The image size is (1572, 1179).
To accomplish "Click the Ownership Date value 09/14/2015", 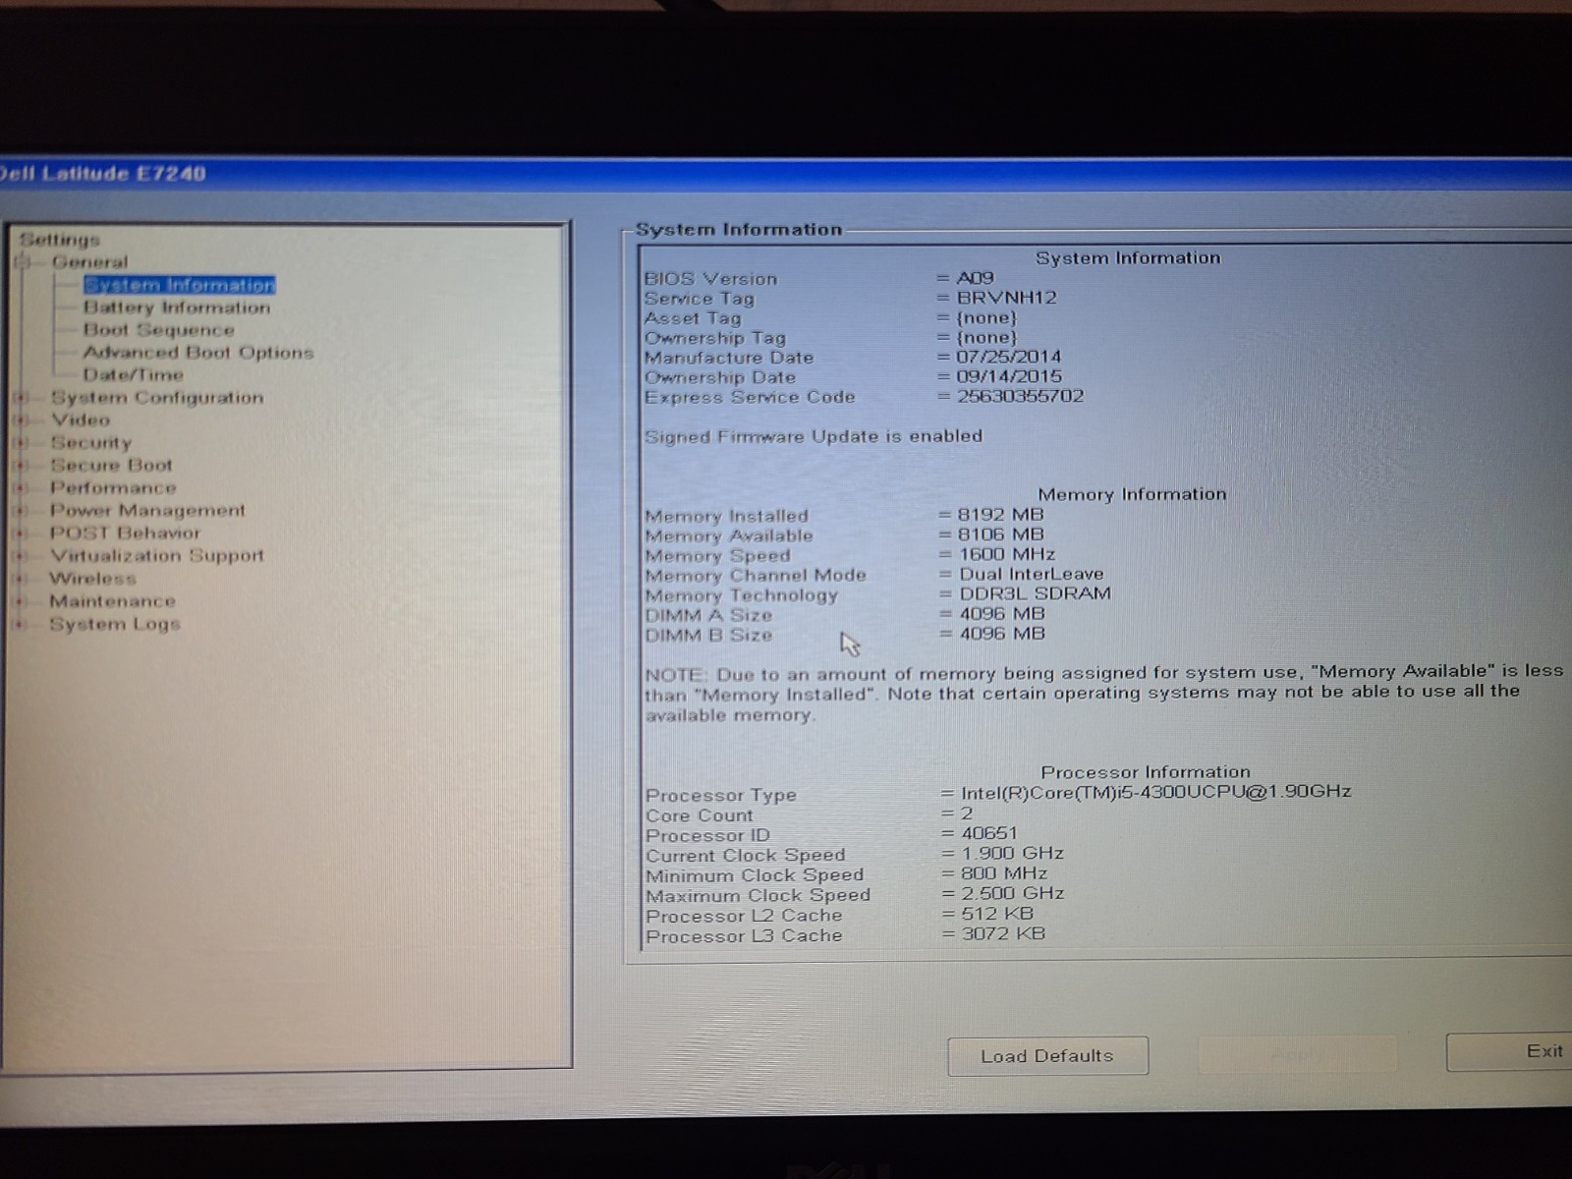I will 1009,376.
